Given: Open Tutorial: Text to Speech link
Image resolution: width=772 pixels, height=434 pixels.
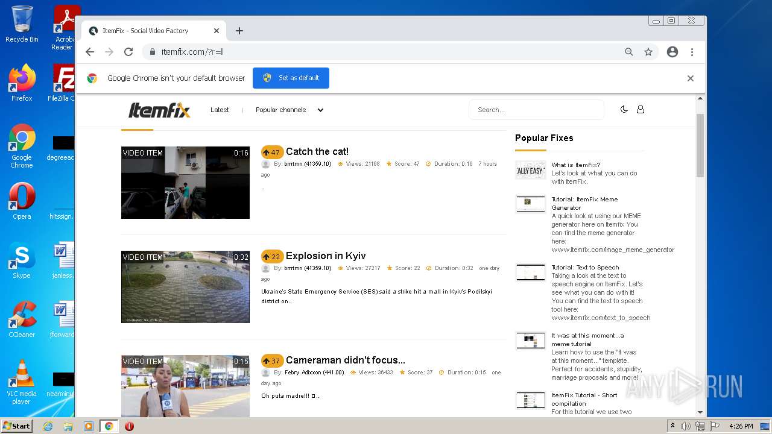Looking at the screenshot, I should click(585, 267).
